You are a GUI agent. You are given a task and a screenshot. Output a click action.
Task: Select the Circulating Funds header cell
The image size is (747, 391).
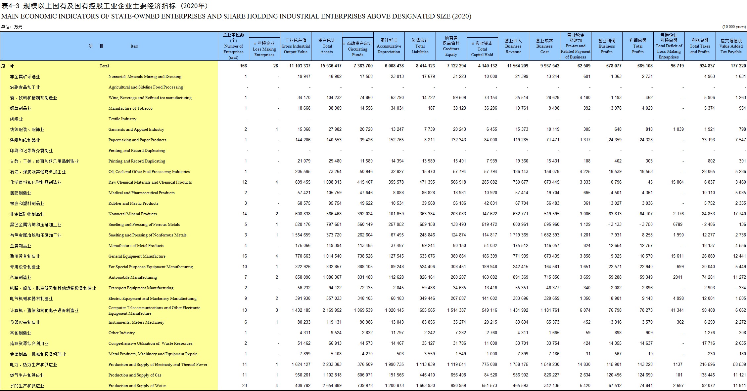click(x=358, y=49)
